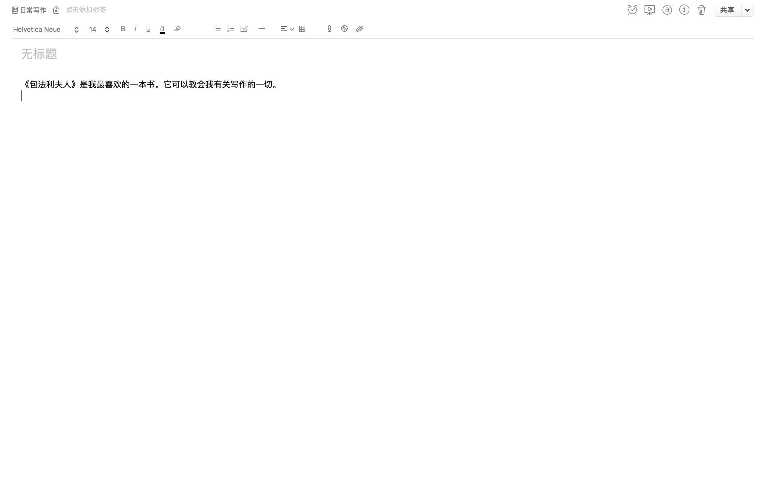Viewport: 766px width, 479px height.
Task: Open the note info icon
Action: pos(684,10)
